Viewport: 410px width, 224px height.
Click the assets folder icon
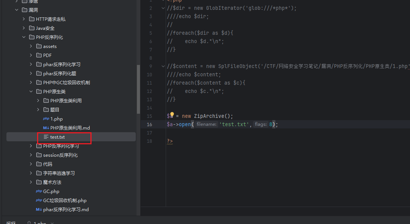pyautogui.click(x=39, y=46)
